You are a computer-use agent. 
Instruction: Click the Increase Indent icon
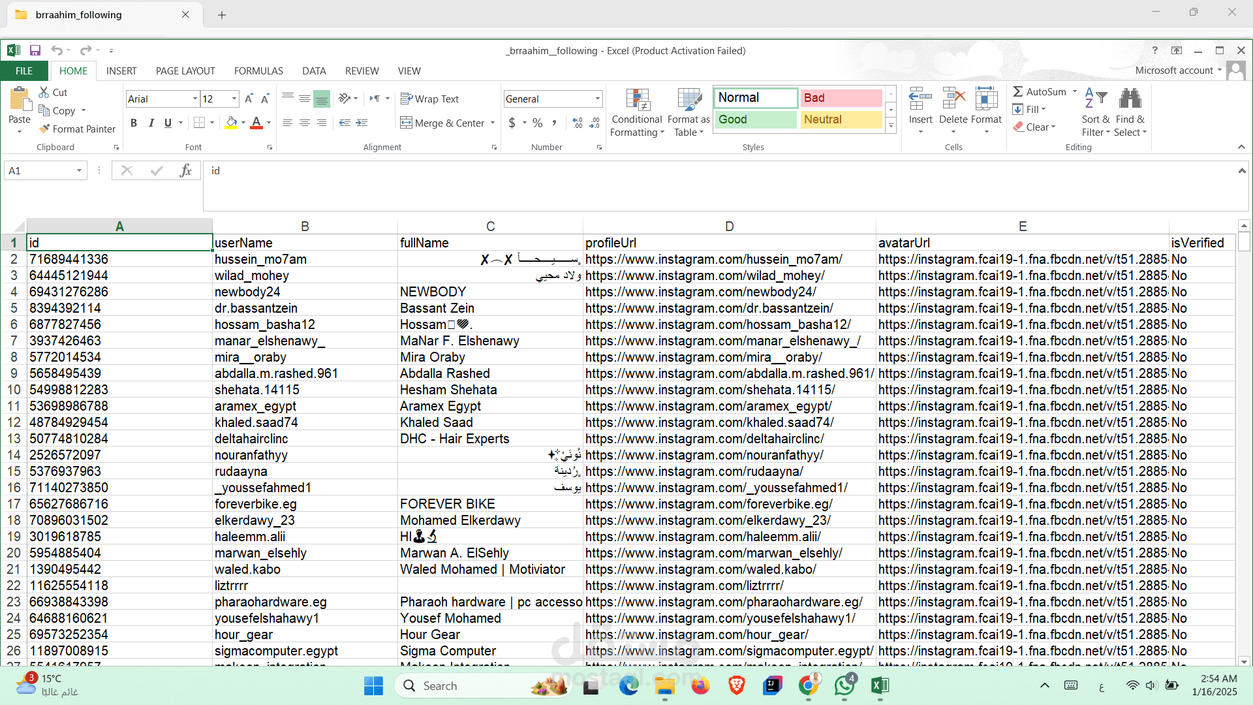pos(362,123)
